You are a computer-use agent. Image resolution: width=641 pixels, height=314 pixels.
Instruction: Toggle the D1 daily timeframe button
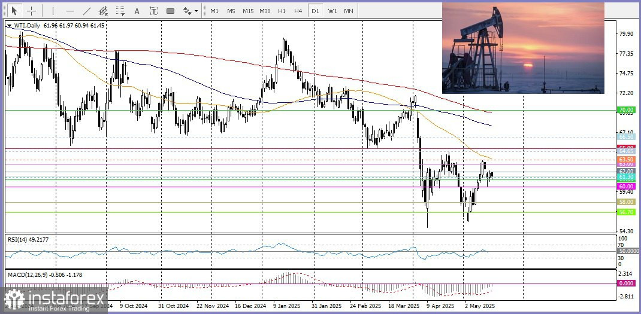[x=315, y=11]
